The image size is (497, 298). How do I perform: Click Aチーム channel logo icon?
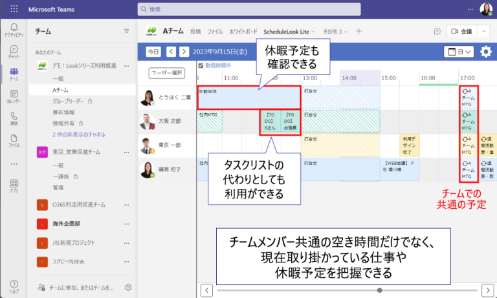(152, 31)
